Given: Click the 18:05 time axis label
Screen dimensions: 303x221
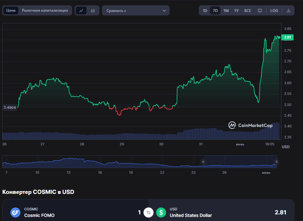Looking at the screenshot, I should click(270, 144).
